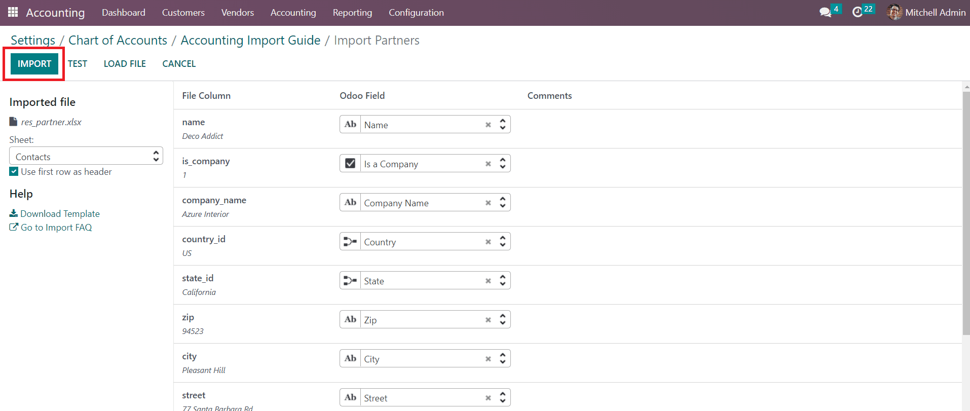Clear the Name field mapping

tap(488, 125)
